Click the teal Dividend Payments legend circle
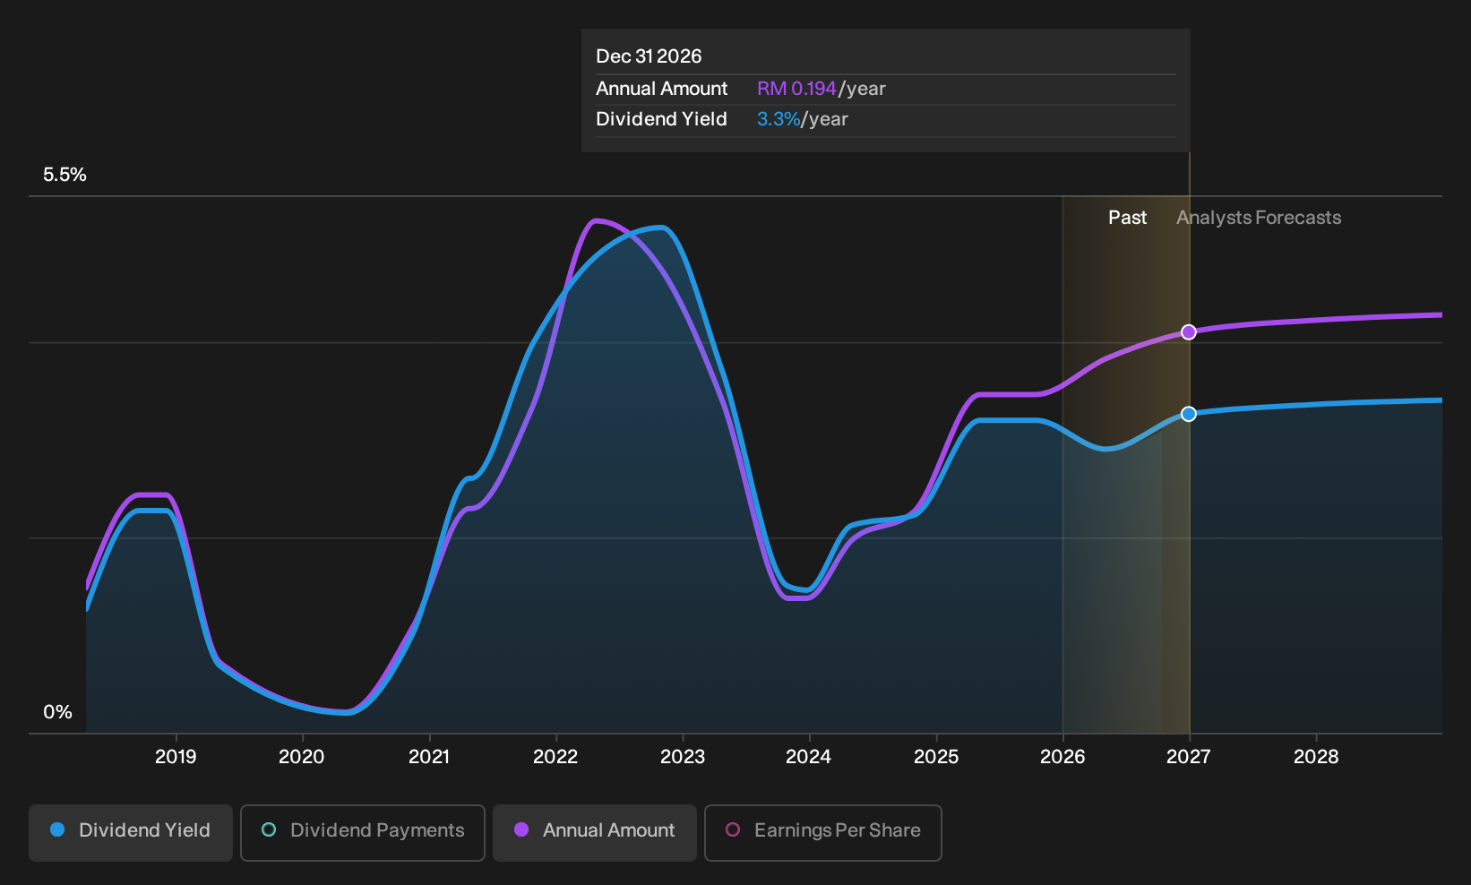1471x885 pixels. tap(269, 829)
